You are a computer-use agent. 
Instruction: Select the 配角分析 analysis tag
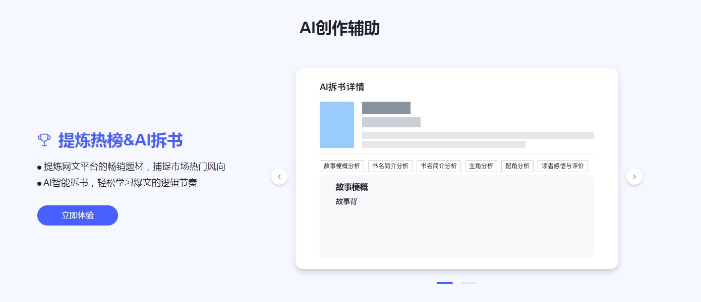pos(517,166)
